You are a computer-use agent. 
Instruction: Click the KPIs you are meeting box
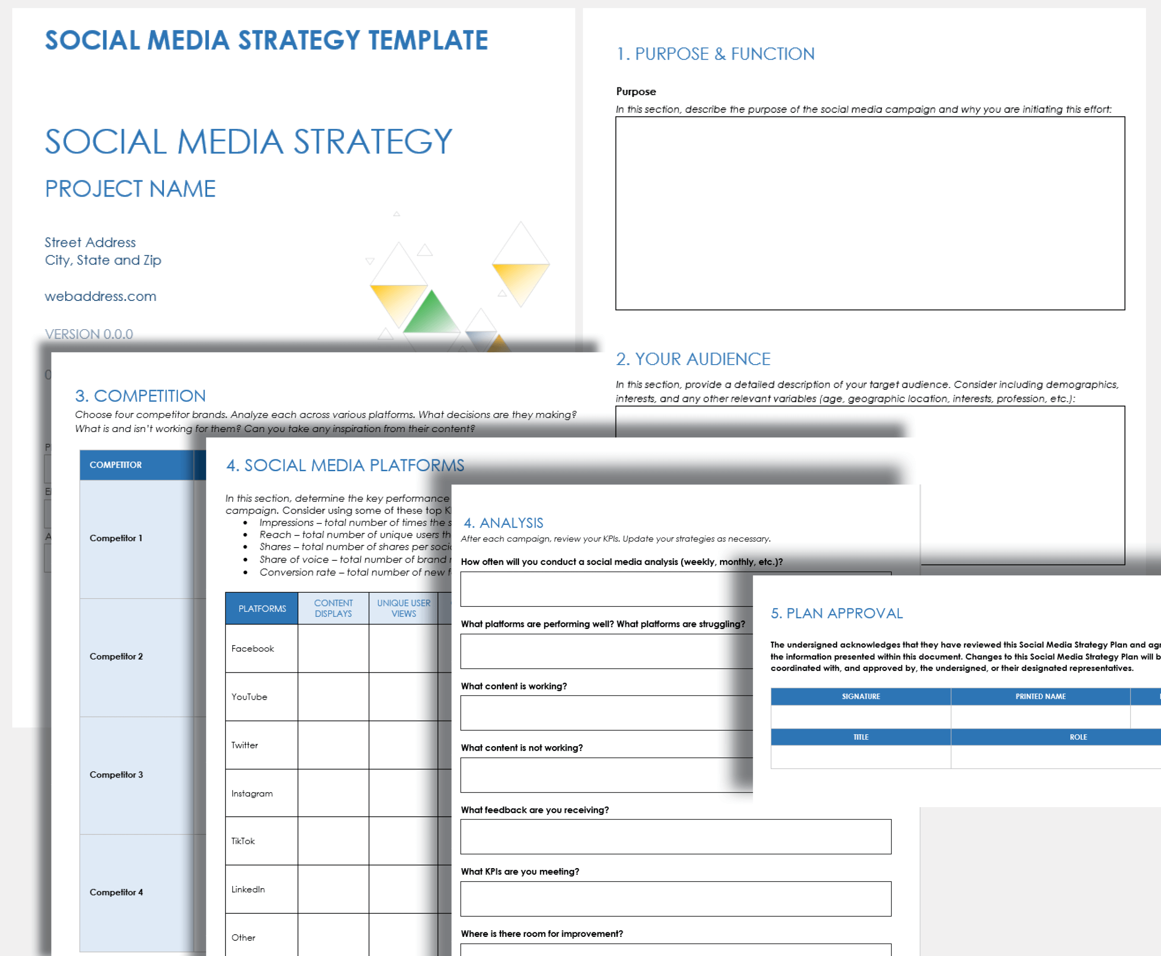675,899
